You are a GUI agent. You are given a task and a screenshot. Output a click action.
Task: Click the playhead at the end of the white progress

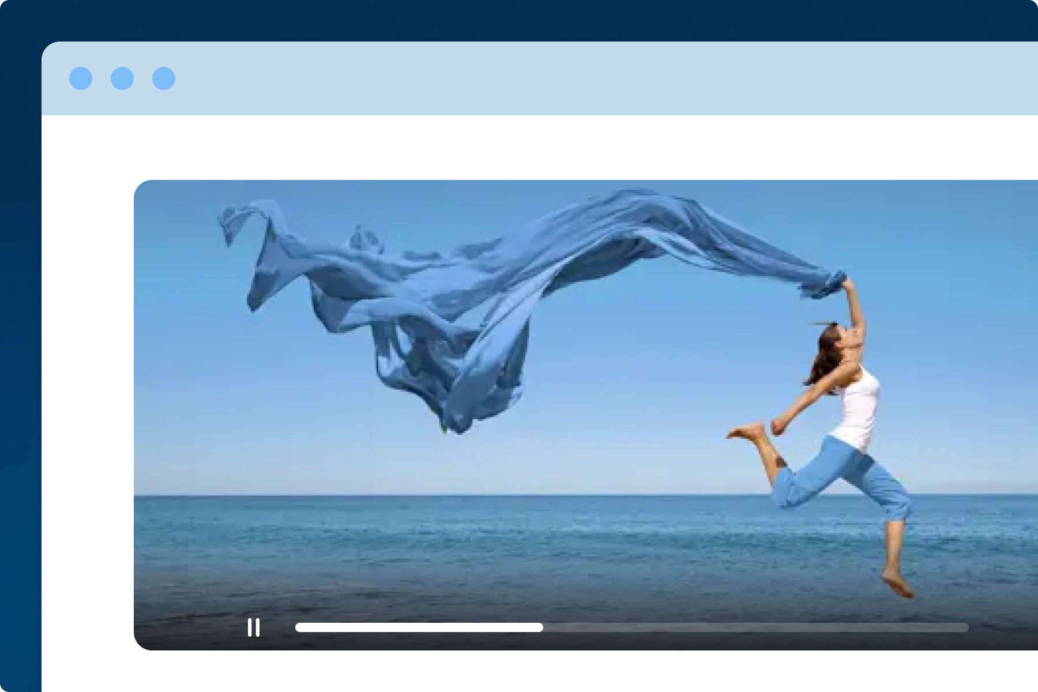pyautogui.click(x=541, y=627)
